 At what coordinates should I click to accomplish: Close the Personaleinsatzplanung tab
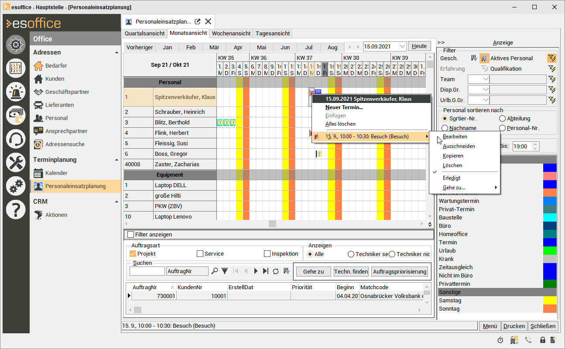[x=208, y=21]
